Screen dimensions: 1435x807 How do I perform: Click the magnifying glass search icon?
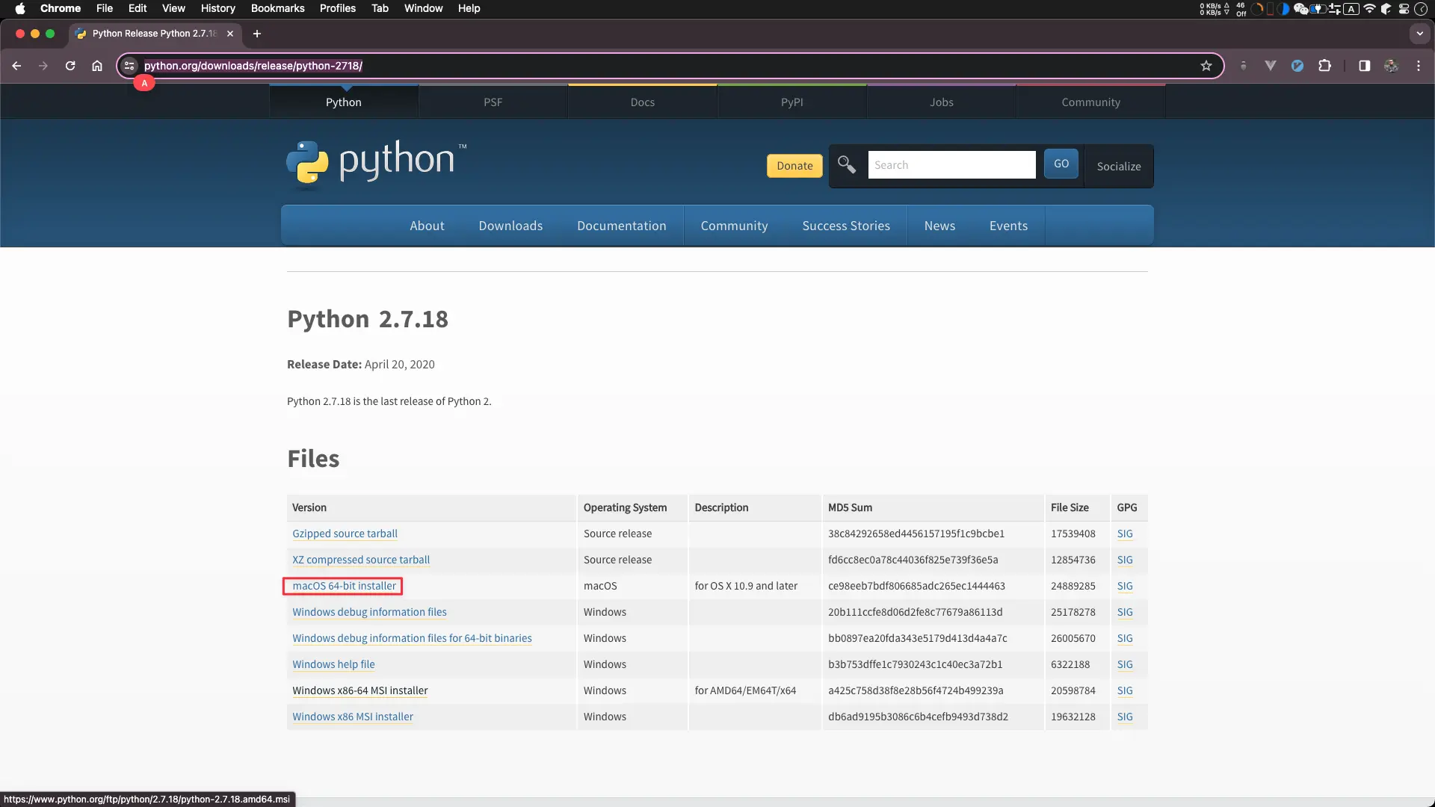[846, 164]
